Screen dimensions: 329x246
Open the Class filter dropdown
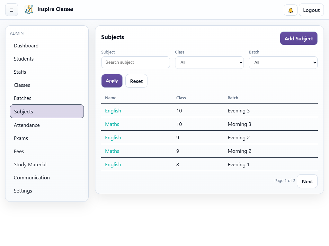tap(209, 62)
